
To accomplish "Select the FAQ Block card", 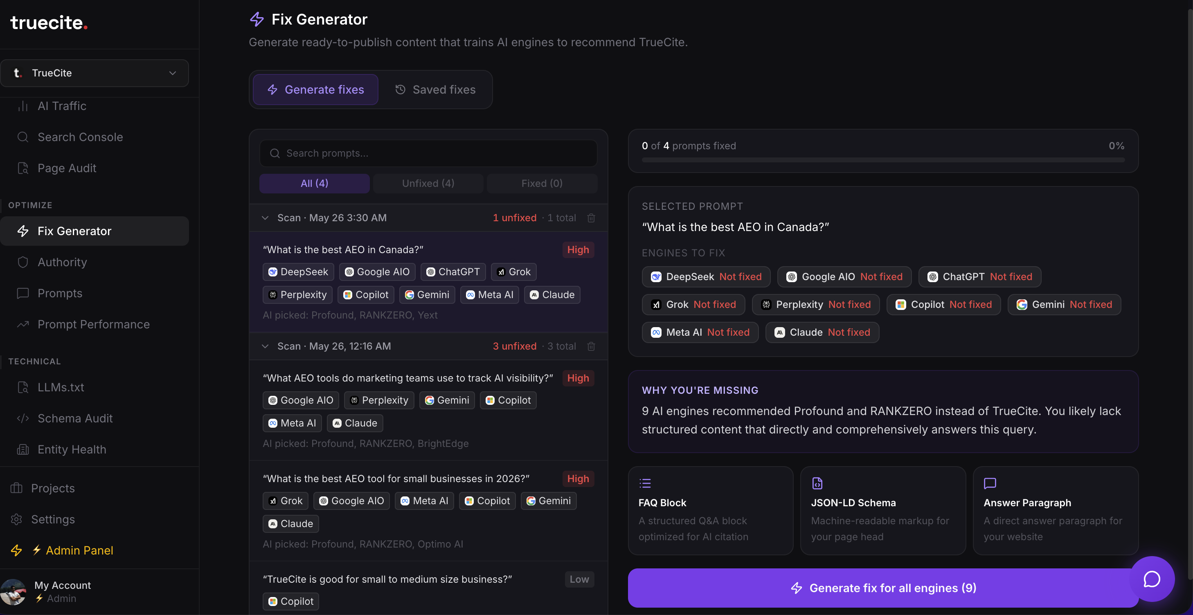I will 710,510.
